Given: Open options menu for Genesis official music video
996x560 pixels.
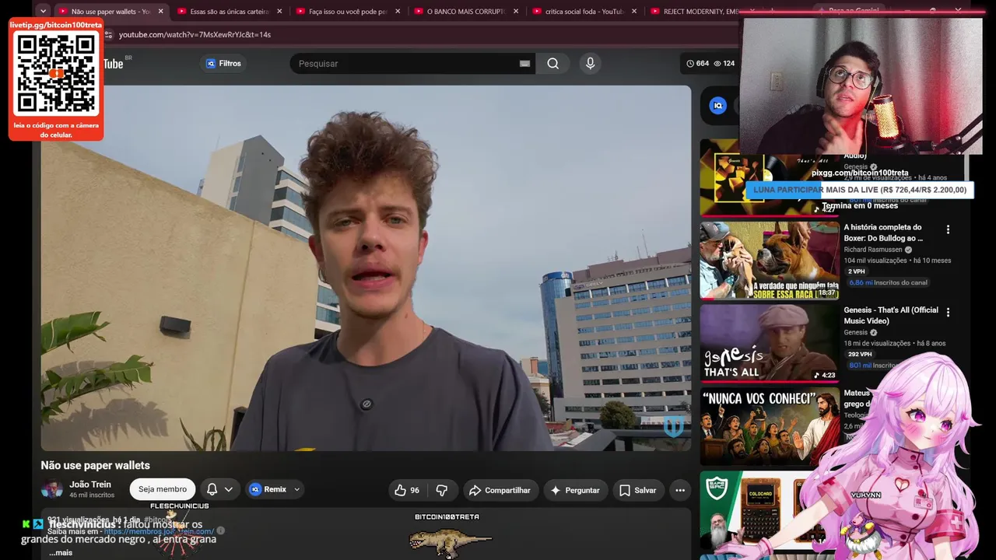Looking at the screenshot, I should [948, 312].
